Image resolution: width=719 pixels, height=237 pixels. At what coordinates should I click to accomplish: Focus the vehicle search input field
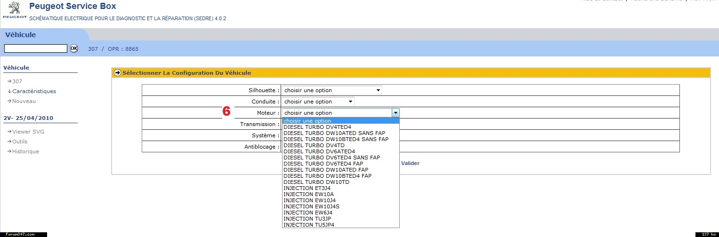point(36,48)
